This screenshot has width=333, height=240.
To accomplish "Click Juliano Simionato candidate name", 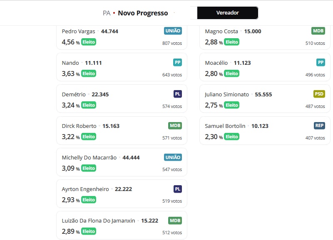I will (227, 95).
